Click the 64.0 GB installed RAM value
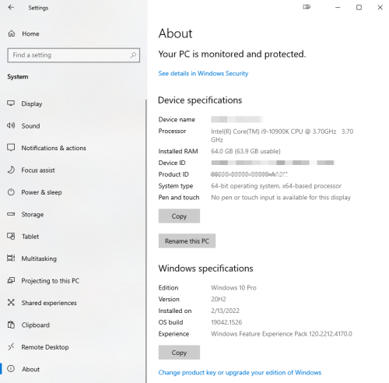Screen dimensions: 389x383 [246, 151]
